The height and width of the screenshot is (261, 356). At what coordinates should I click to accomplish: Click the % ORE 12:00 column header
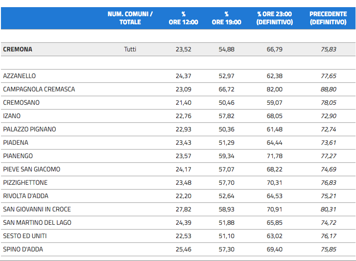[x=183, y=18]
